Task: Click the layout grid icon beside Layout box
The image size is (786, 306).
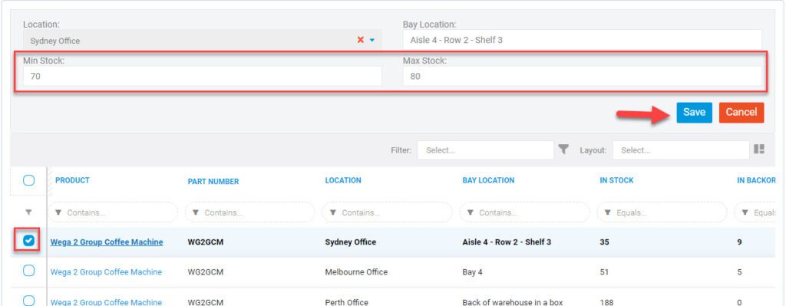Action: (759, 150)
